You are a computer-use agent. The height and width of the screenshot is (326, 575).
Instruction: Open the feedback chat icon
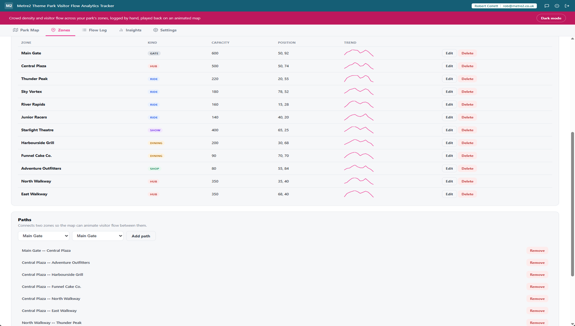click(547, 6)
